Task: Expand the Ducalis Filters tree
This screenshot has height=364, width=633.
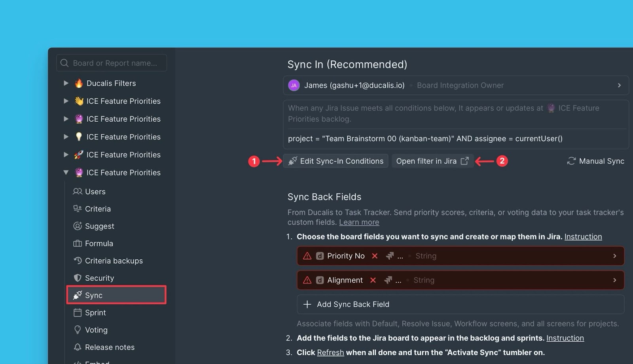Action: [66, 83]
